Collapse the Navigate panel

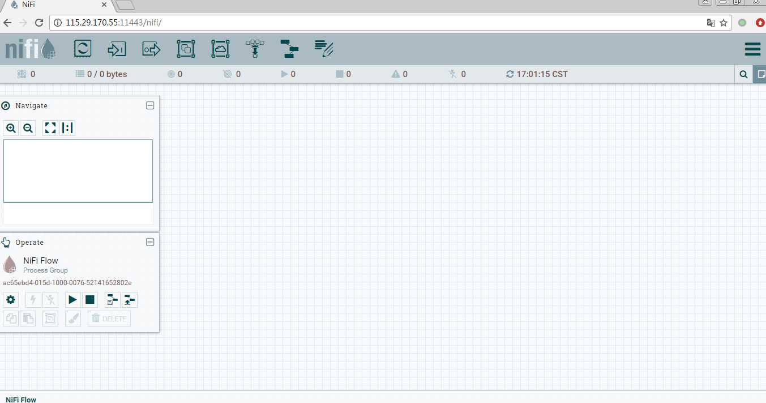pyautogui.click(x=150, y=105)
